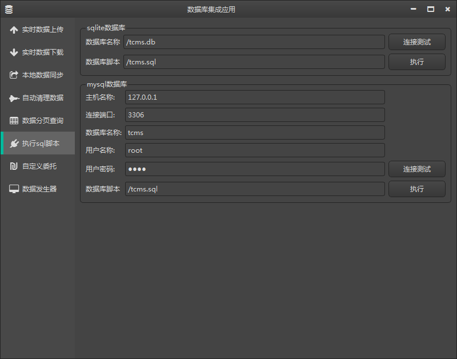This screenshot has height=359, width=457.
Task: Maximize the 数据库集成应用 window
Action: (431, 9)
